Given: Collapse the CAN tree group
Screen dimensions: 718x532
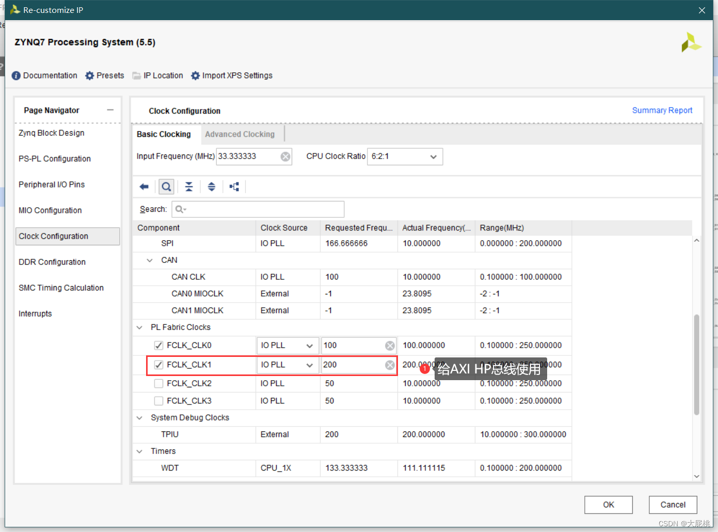Looking at the screenshot, I should coord(150,260).
